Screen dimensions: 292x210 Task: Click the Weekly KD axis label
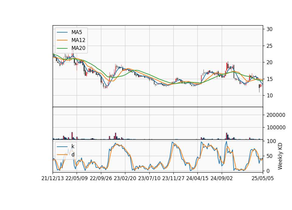(x=280, y=156)
